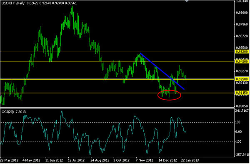
Task: Click the CCI 0.00 level label
Action: (238, 132)
